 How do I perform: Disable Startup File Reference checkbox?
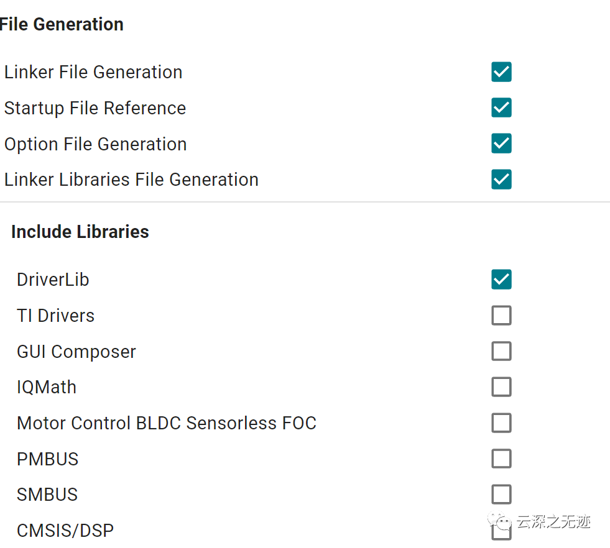pyautogui.click(x=501, y=107)
